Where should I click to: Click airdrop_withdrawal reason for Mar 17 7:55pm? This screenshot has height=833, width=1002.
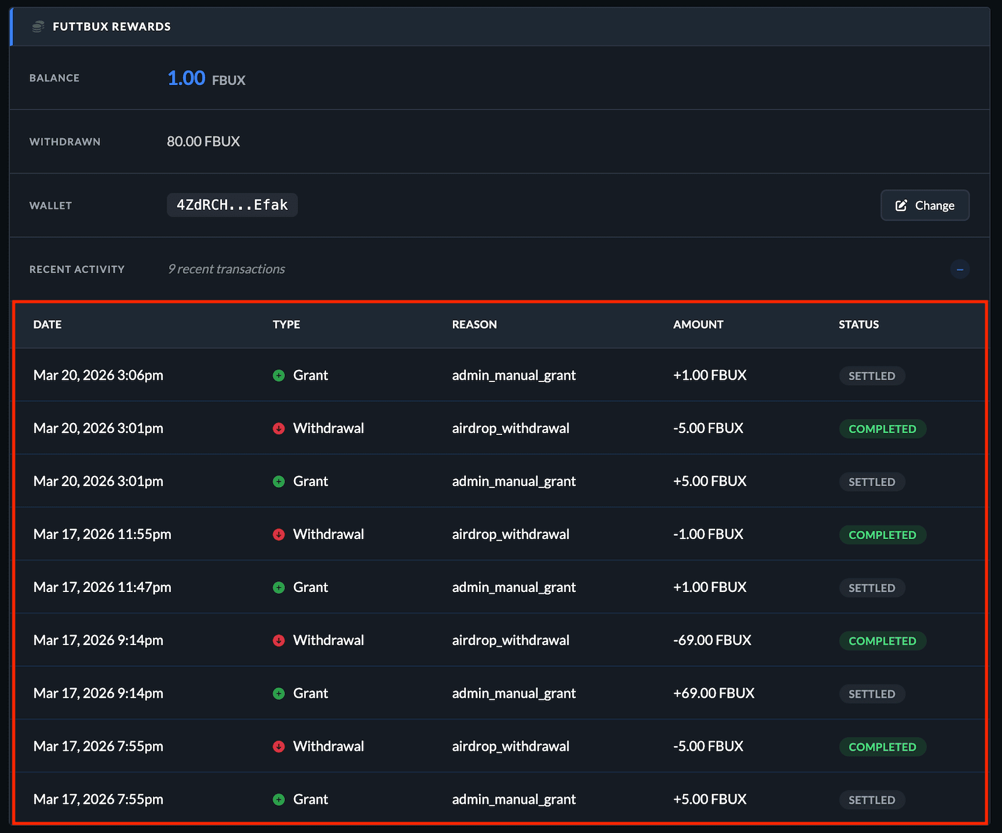pyautogui.click(x=511, y=746)
